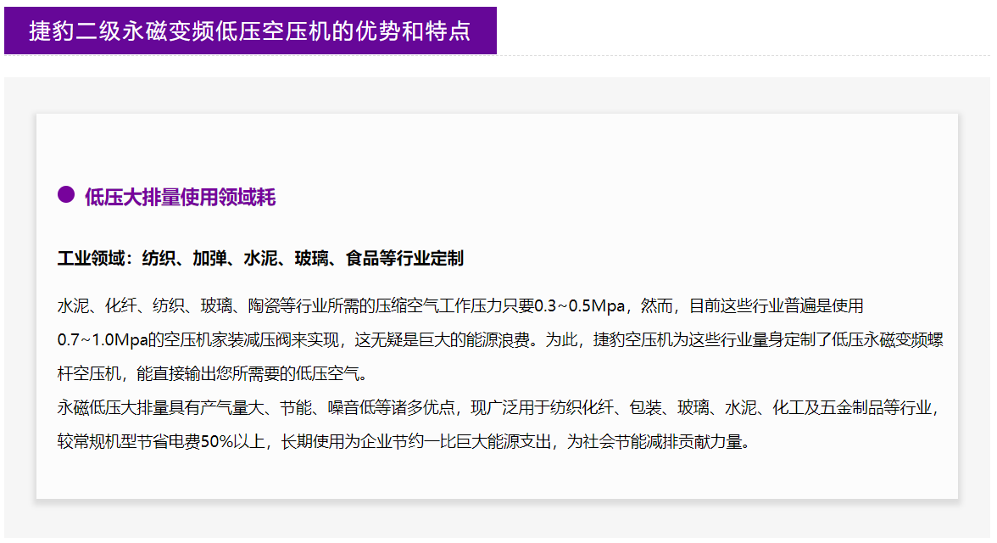This screenshot has height=543, width=997.
Task: Click the purple header banner title
Action: click(249, 31)
